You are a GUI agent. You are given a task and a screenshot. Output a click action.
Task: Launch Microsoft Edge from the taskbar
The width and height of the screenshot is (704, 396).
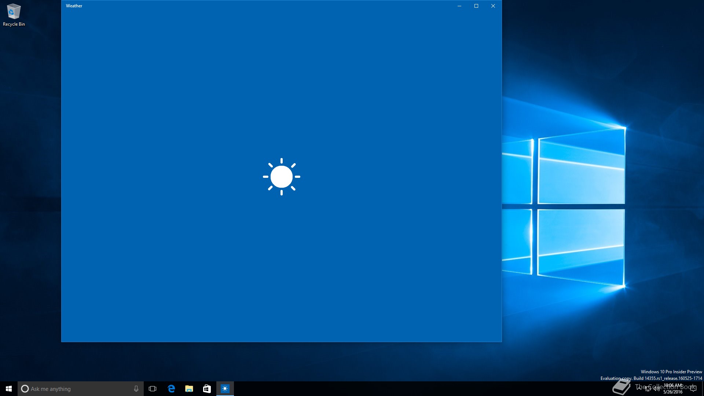tap(171, 389)
